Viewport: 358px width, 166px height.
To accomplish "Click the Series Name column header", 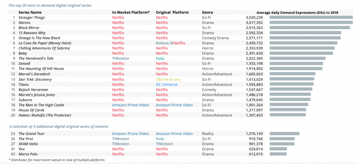I will pyautogui.click(x=30, y=13).
